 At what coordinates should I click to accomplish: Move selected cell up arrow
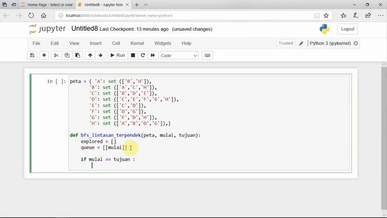click(90, 55)
